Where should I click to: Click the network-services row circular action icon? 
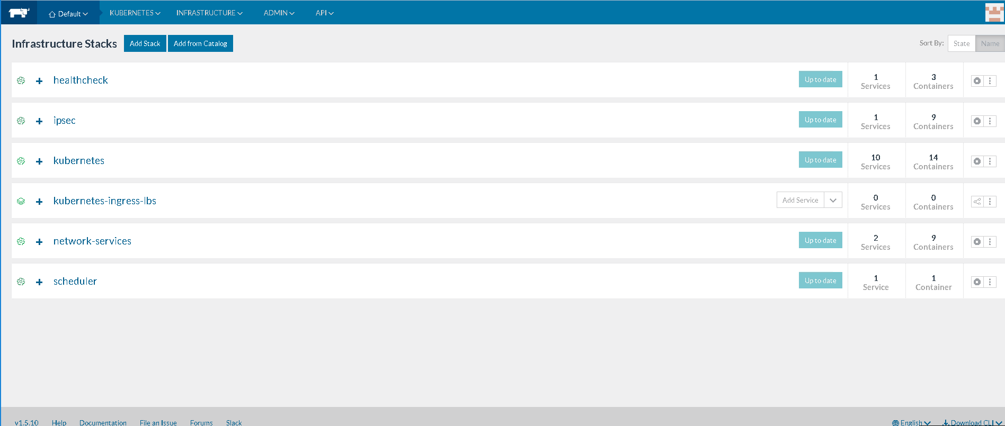977,242
